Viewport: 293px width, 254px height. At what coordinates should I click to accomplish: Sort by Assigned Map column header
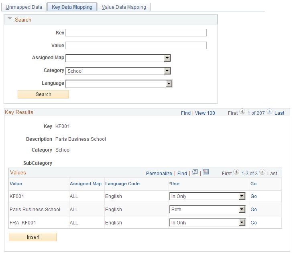(x=85, y=184)
